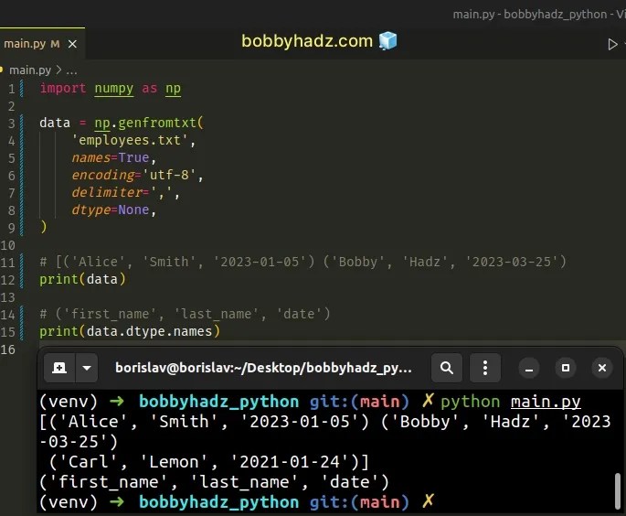The width and height of the screenshot is (626, 516).
Task: Click print(data.dtype.names) on line 15
Action: [130, 331]
